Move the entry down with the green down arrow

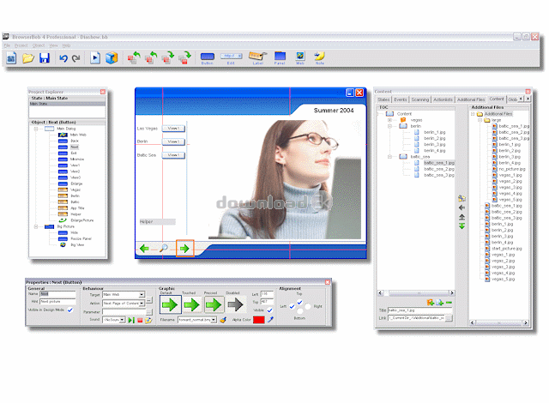point(462,226)
